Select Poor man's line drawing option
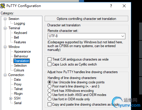Image resolution: width=142 pixels, height=110 pixels. click(x=49, y=86)
